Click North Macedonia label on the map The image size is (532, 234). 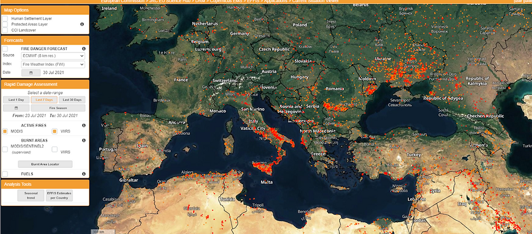click(x=318, y=131)
